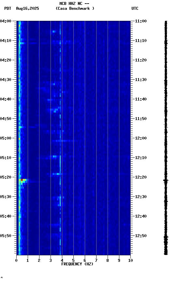Click the red high-energy spot near 05:20
The width and height of the screenshot is (180, 281).
pos(22,180)
